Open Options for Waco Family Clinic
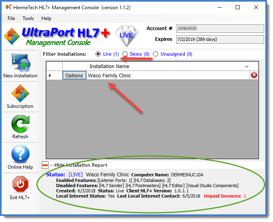 point(74,75)
